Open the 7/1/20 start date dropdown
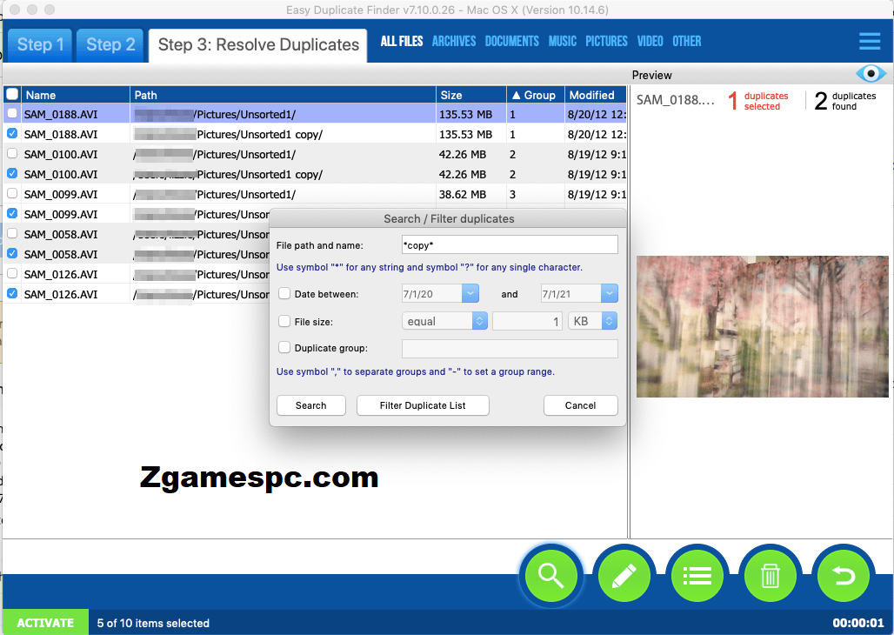The image size is (894, 635). pyautogui.click(x=470, y=294)
